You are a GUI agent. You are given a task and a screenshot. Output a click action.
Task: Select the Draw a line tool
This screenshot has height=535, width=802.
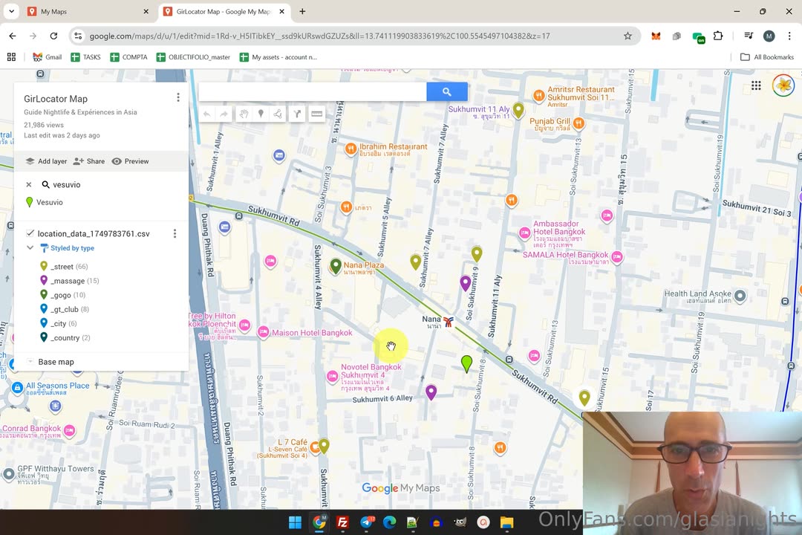(x=278, y=114)
